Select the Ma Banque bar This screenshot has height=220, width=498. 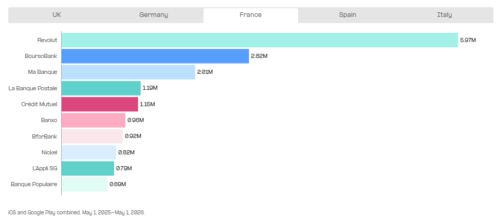point(128,72)
